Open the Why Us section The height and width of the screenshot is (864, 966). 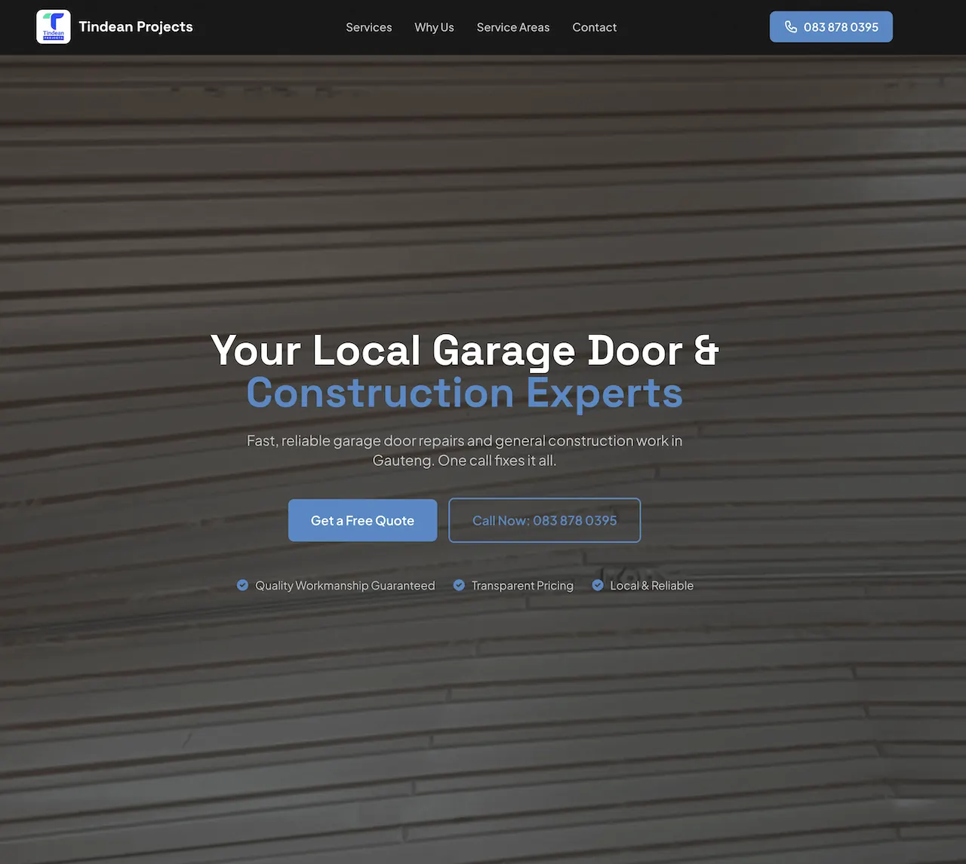tap(434, 27)
